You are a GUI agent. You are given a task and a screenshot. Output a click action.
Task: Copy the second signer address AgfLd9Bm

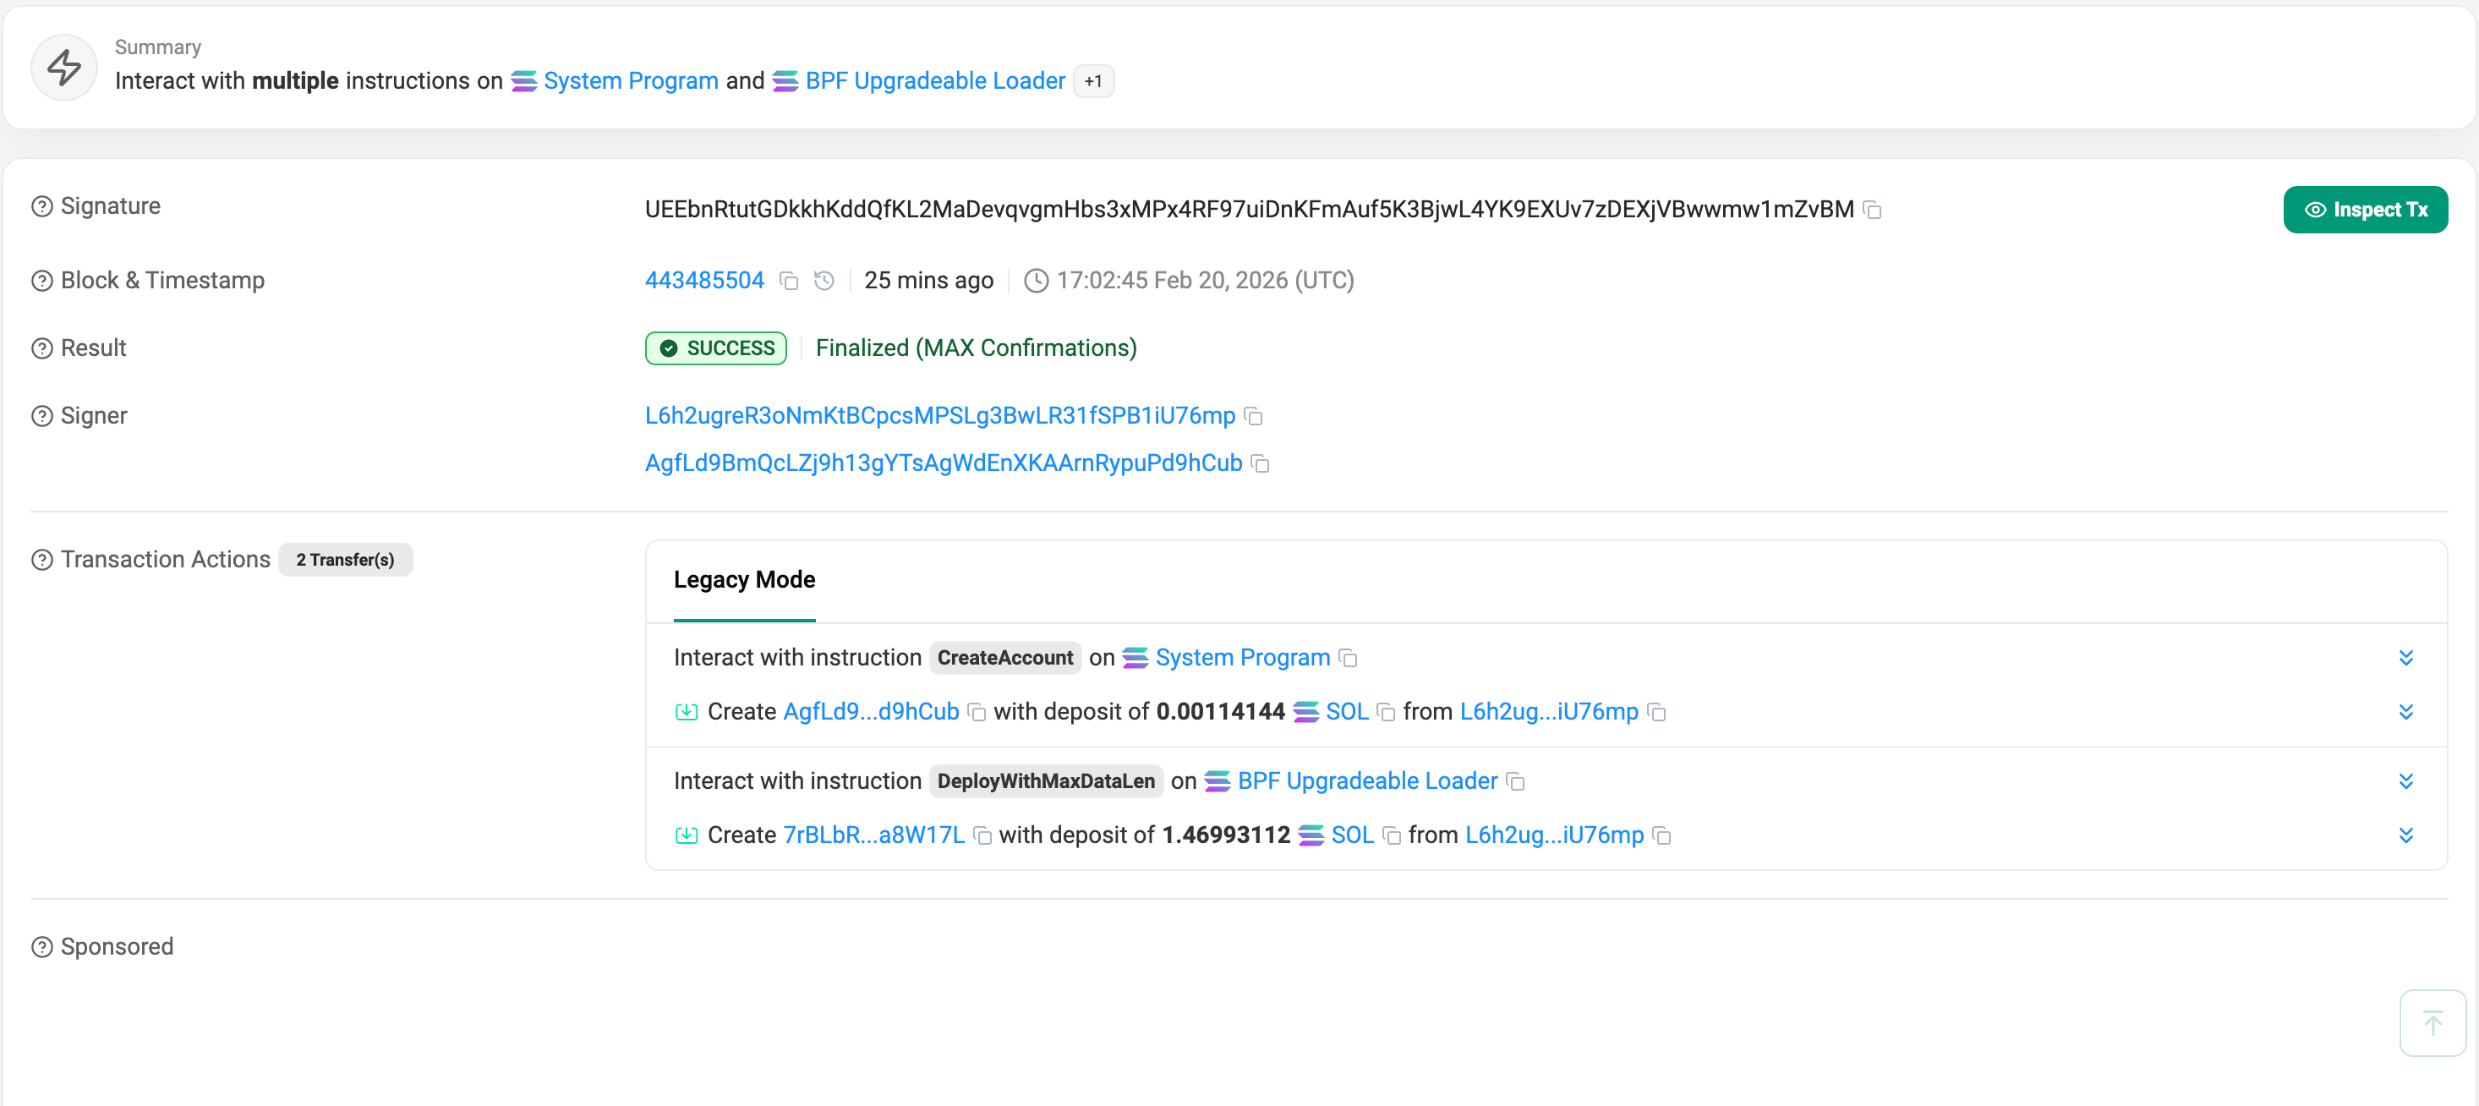click(1260, 464)
